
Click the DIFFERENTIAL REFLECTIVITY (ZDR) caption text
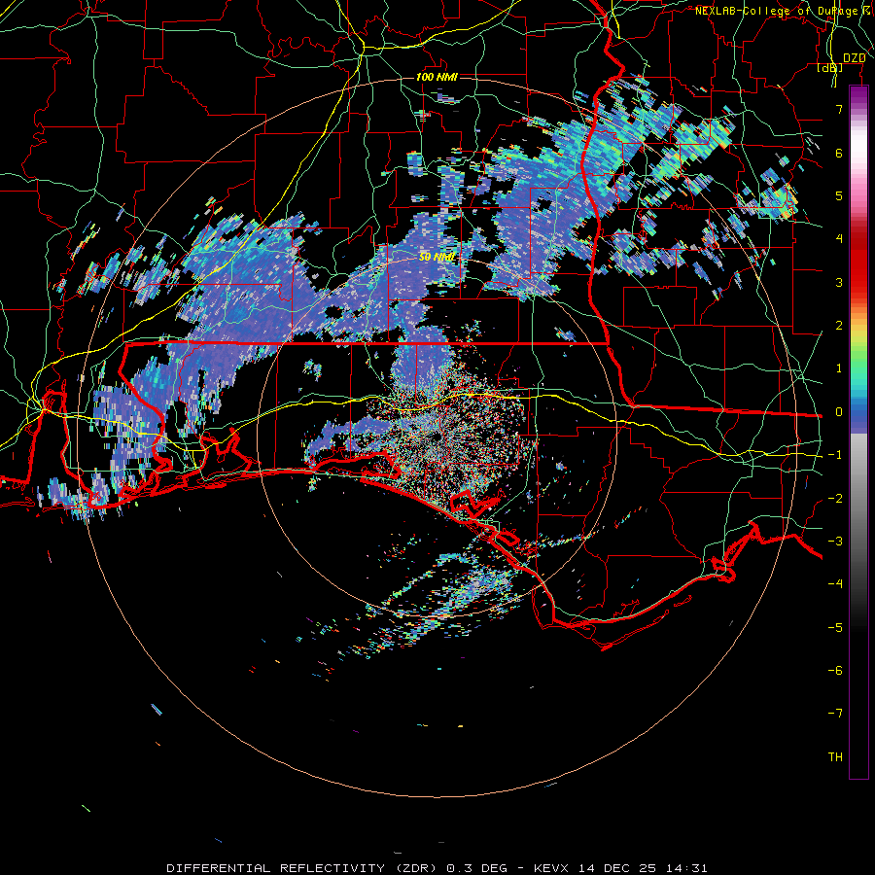tap(302, 868)
